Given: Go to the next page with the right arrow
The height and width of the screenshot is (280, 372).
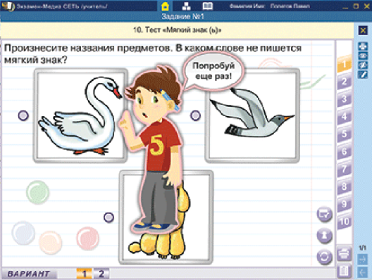Looking at the screenshot, I should click(363, 260).
